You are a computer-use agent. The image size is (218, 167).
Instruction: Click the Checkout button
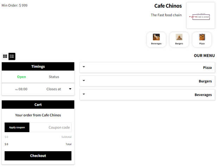click(x=38, y=156)
